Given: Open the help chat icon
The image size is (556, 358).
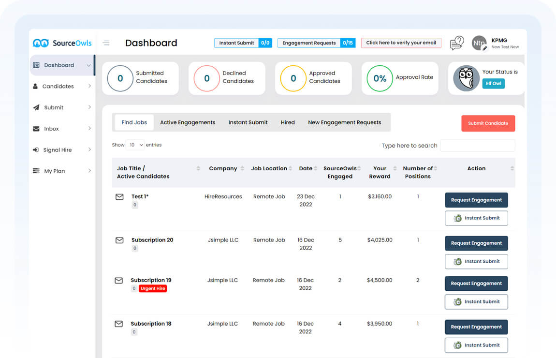Looking at the screenshot, I should tap(457, 43).
